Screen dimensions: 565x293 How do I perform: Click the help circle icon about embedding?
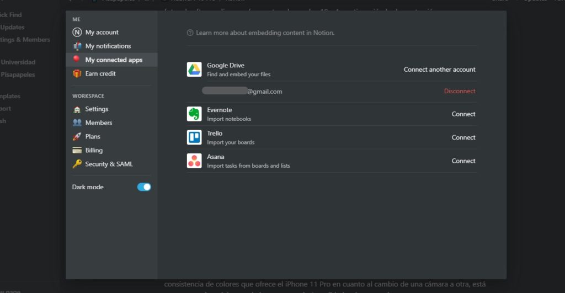click(x=190, y=33)
